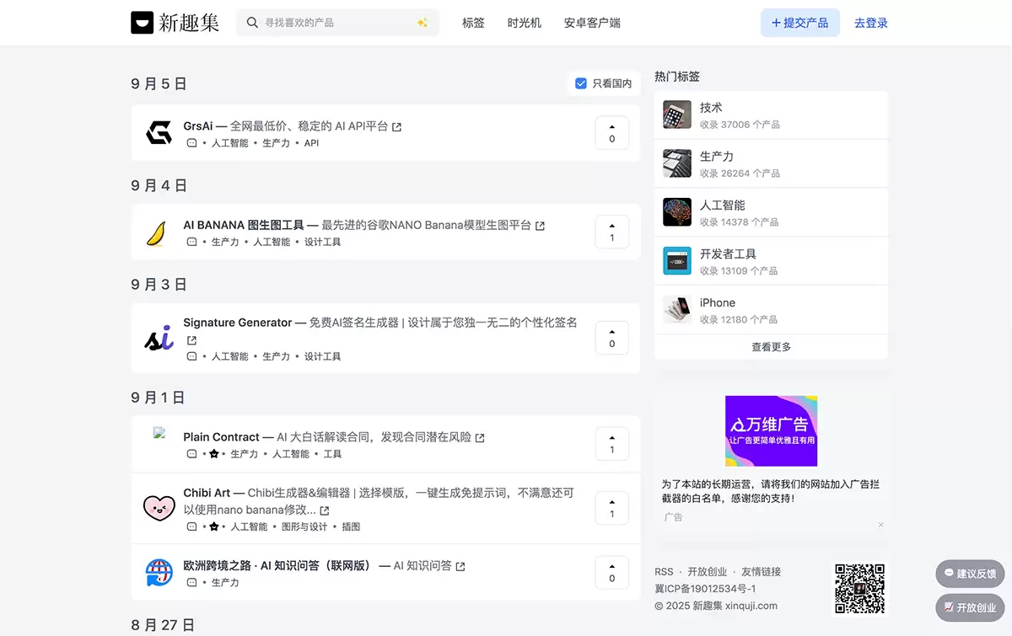This screenshot has height=636, width=1012.
Task: Click the globe icon for 欧洲跨境之路
Action: tap(159, 572)
